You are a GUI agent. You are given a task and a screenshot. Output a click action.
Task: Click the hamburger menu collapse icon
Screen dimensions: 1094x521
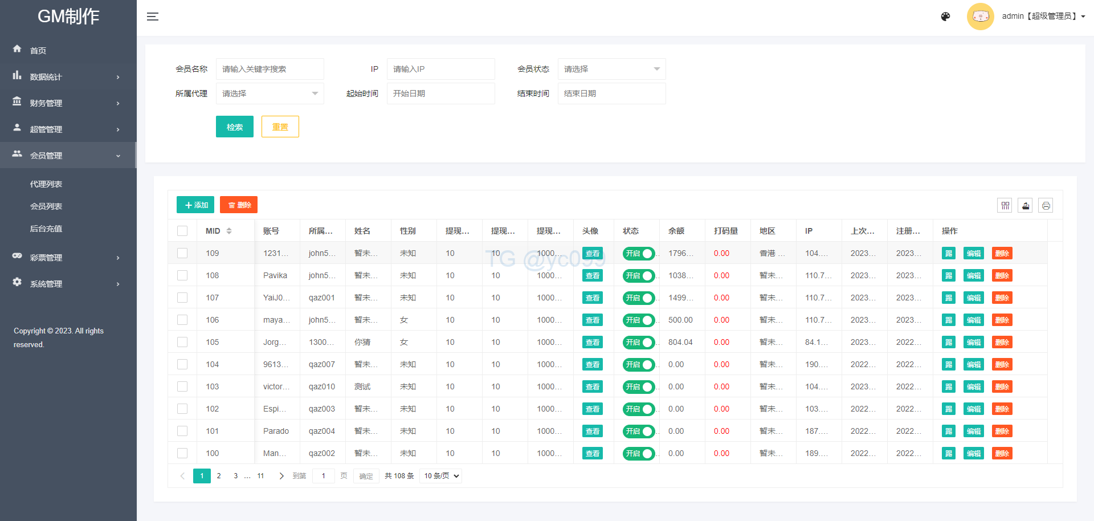[152, 17]
